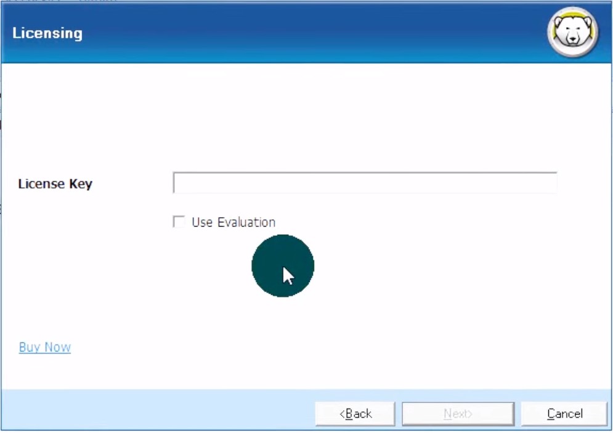Go back with the Back button
Screen dimensions: 613x433
tap(355, 414)
